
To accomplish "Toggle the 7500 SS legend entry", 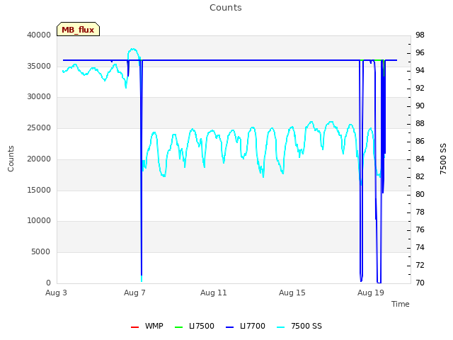I will pyautogui.click(x=299, y=326).
